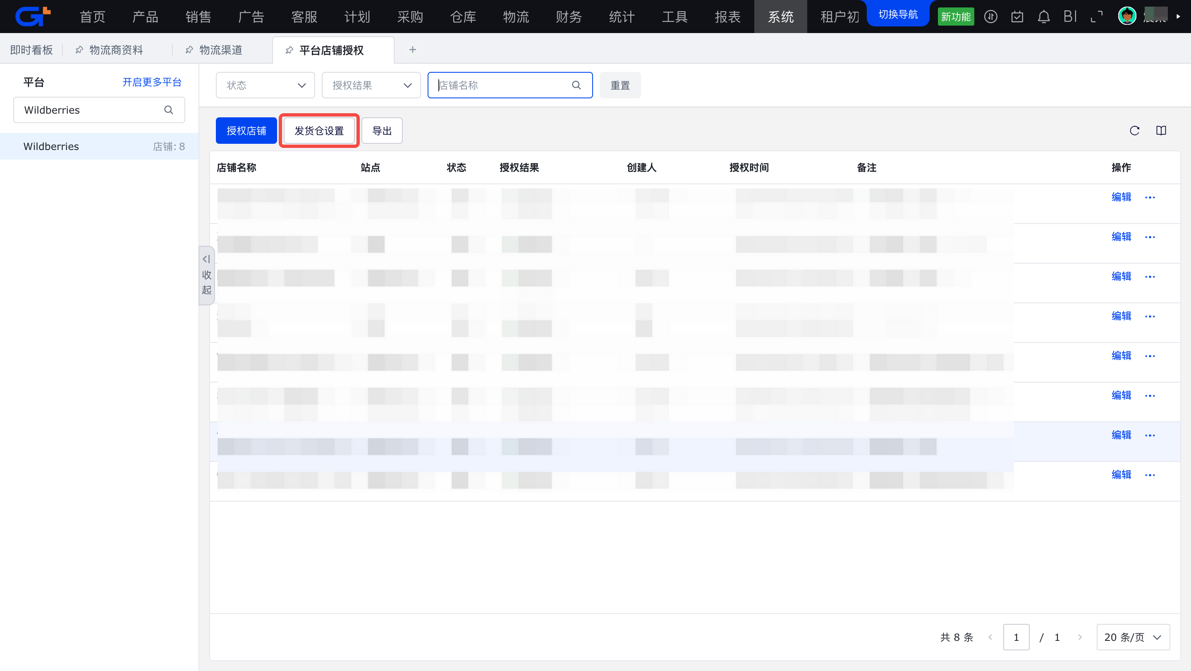Expand the 状态 filter dropdown
Viewport: 1191px width, 671px height.
click(x=265, y=85)
